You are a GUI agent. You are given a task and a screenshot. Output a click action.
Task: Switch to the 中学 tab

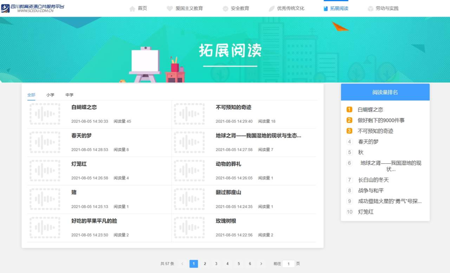[x=70, y=95]
